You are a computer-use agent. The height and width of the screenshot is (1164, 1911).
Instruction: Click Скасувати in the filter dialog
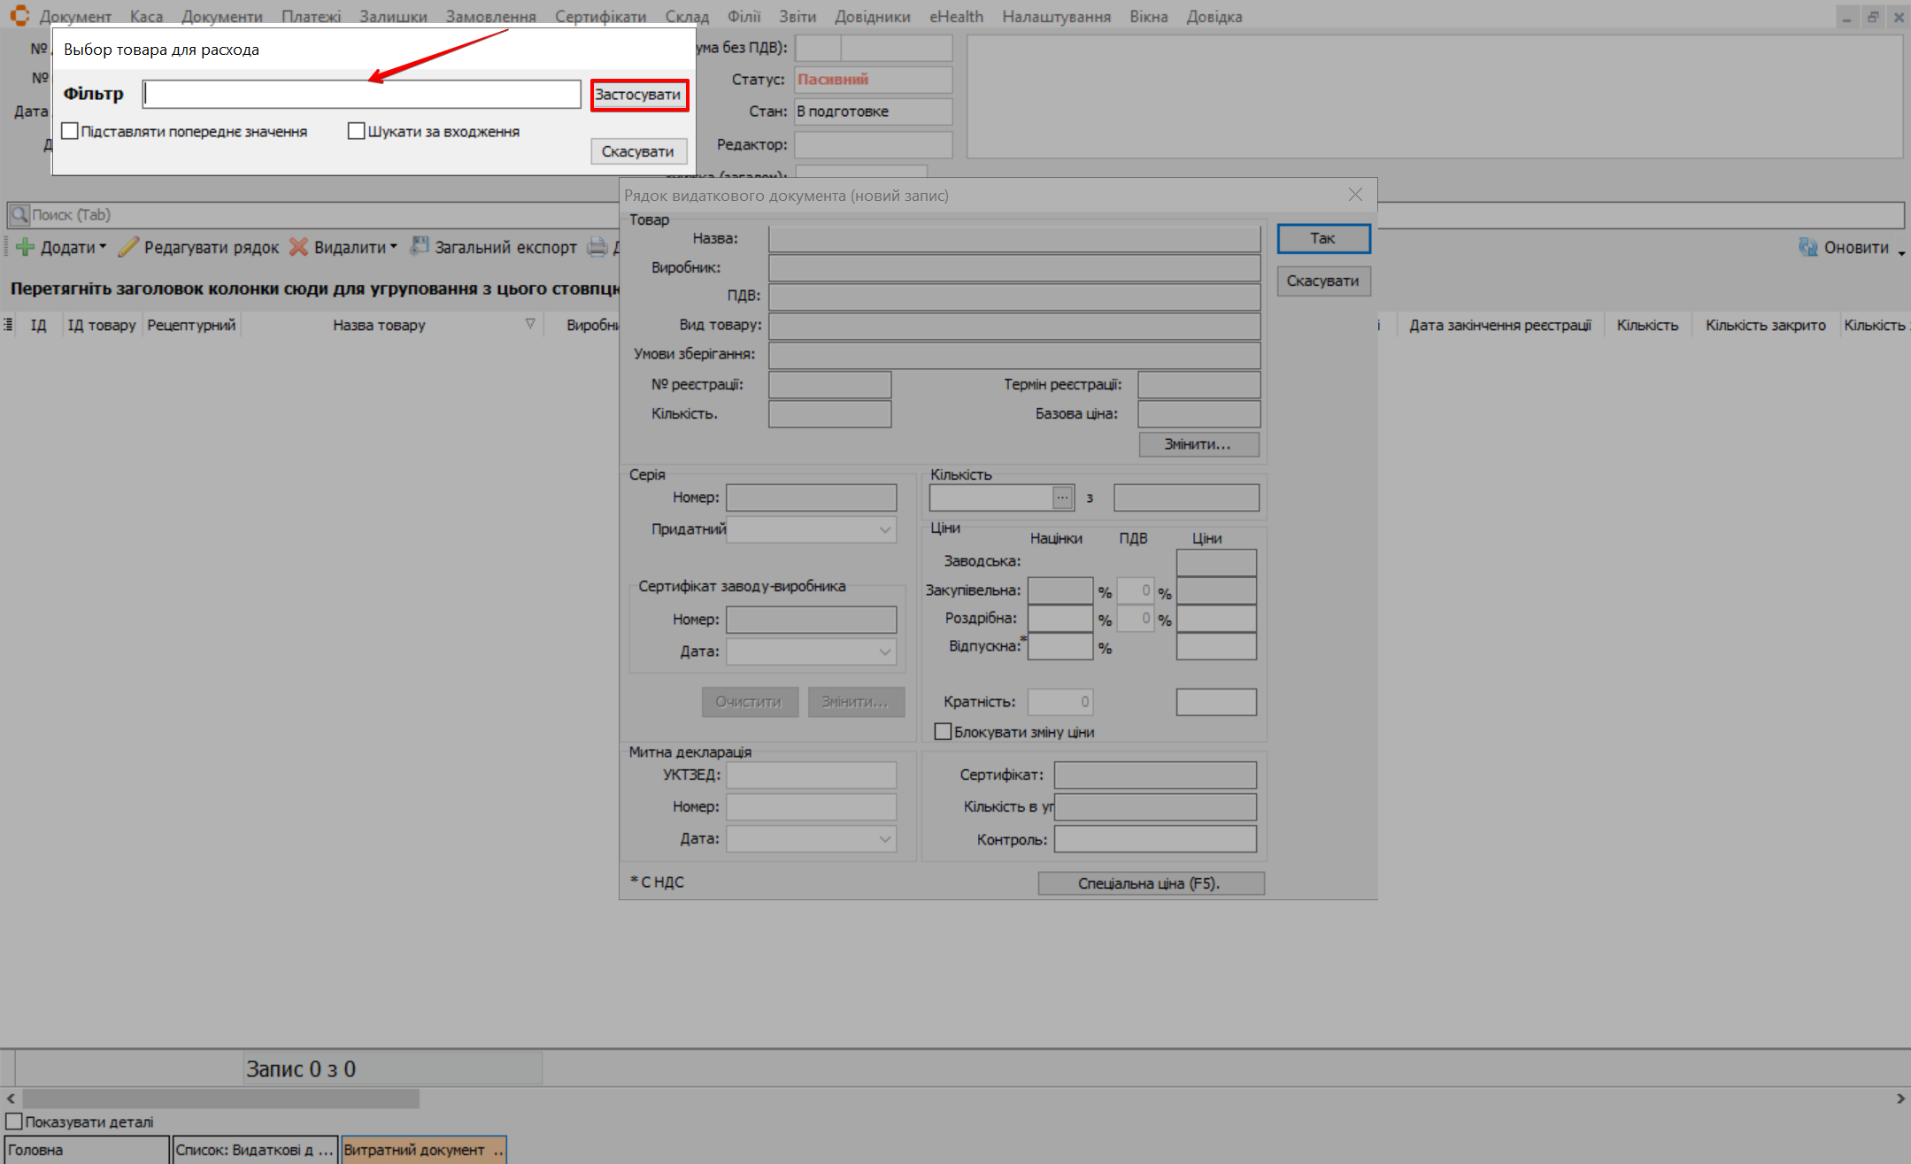pos(638,151)
